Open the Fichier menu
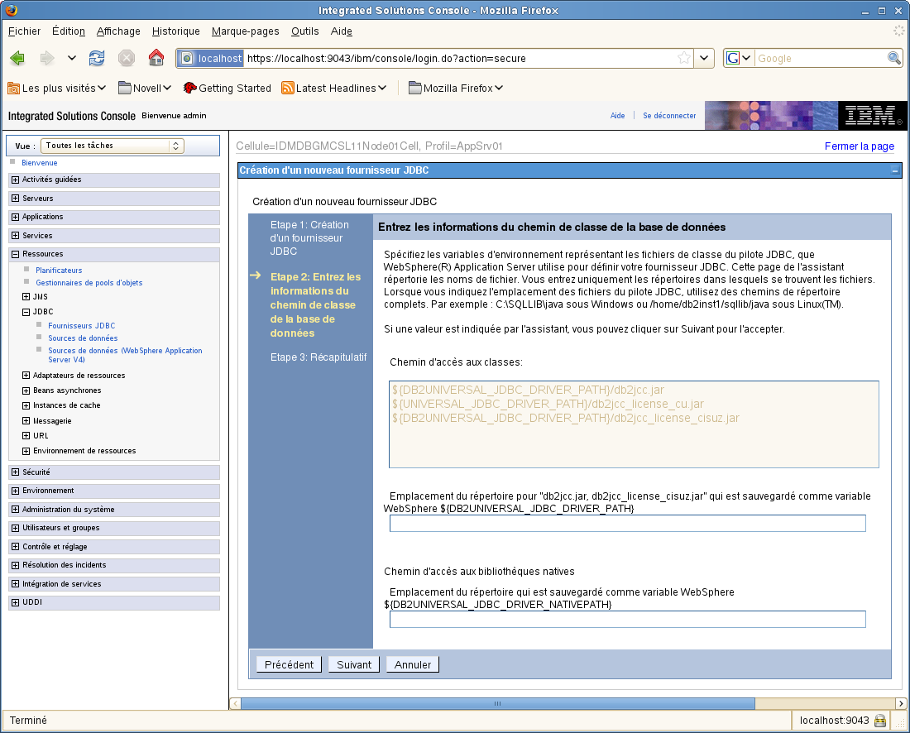This screenshot has width=910, height=733. click(24, 31)
